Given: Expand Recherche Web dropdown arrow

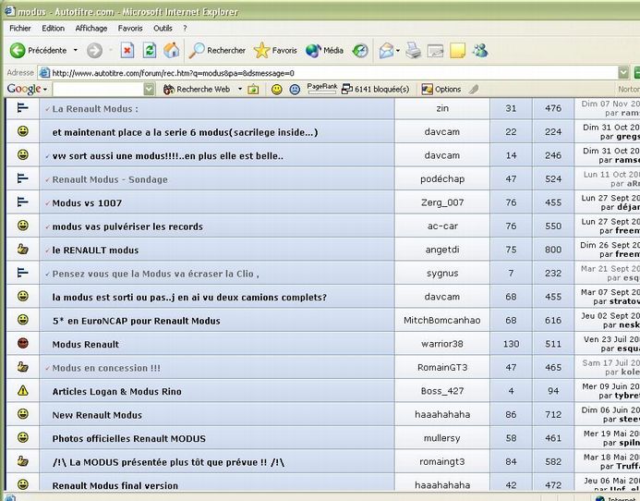Looking at the screenshot, I should (x=240, y=89).
